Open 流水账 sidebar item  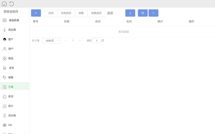tap(12, 116)
